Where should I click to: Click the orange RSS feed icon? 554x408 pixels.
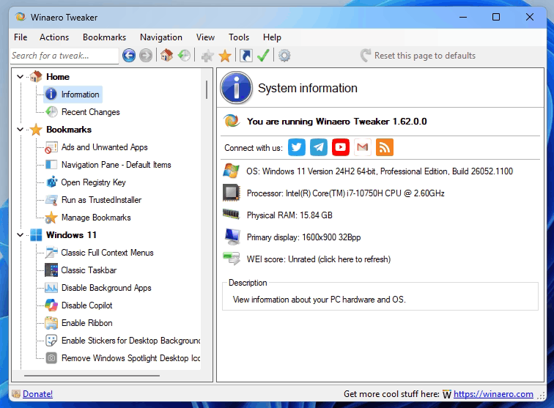tap(385, 147)
